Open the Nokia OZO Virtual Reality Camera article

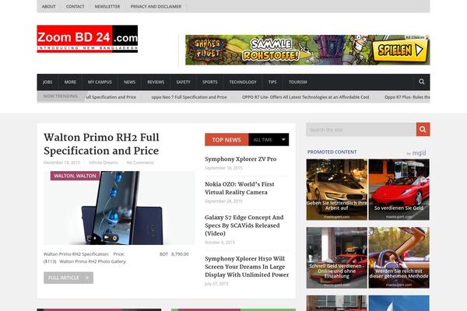pyautogui.click(x=240, y=188)
